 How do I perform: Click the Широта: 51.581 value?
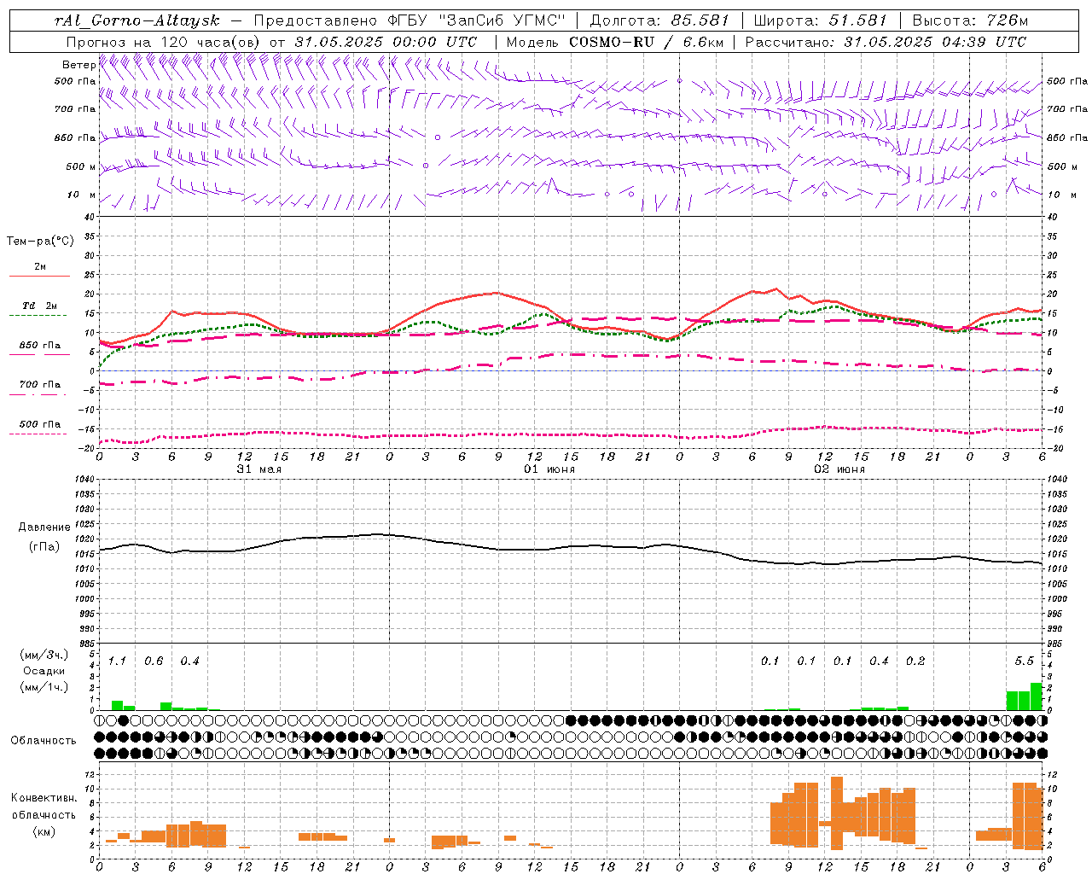pyautogui.click(x=821, y=20)
